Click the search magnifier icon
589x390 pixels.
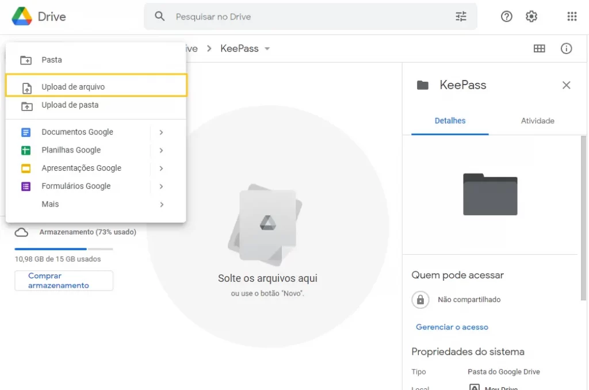160,16
